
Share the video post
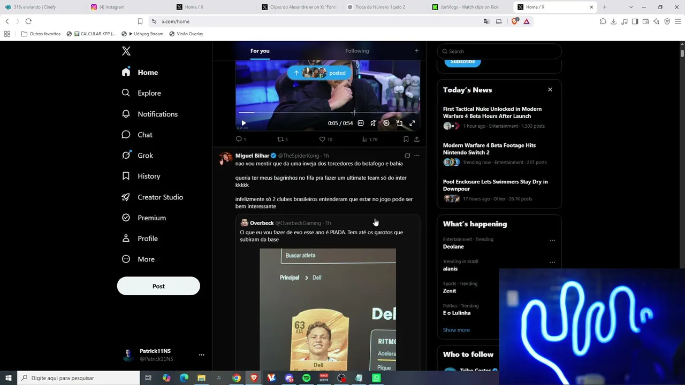click(x=417, y=139)
